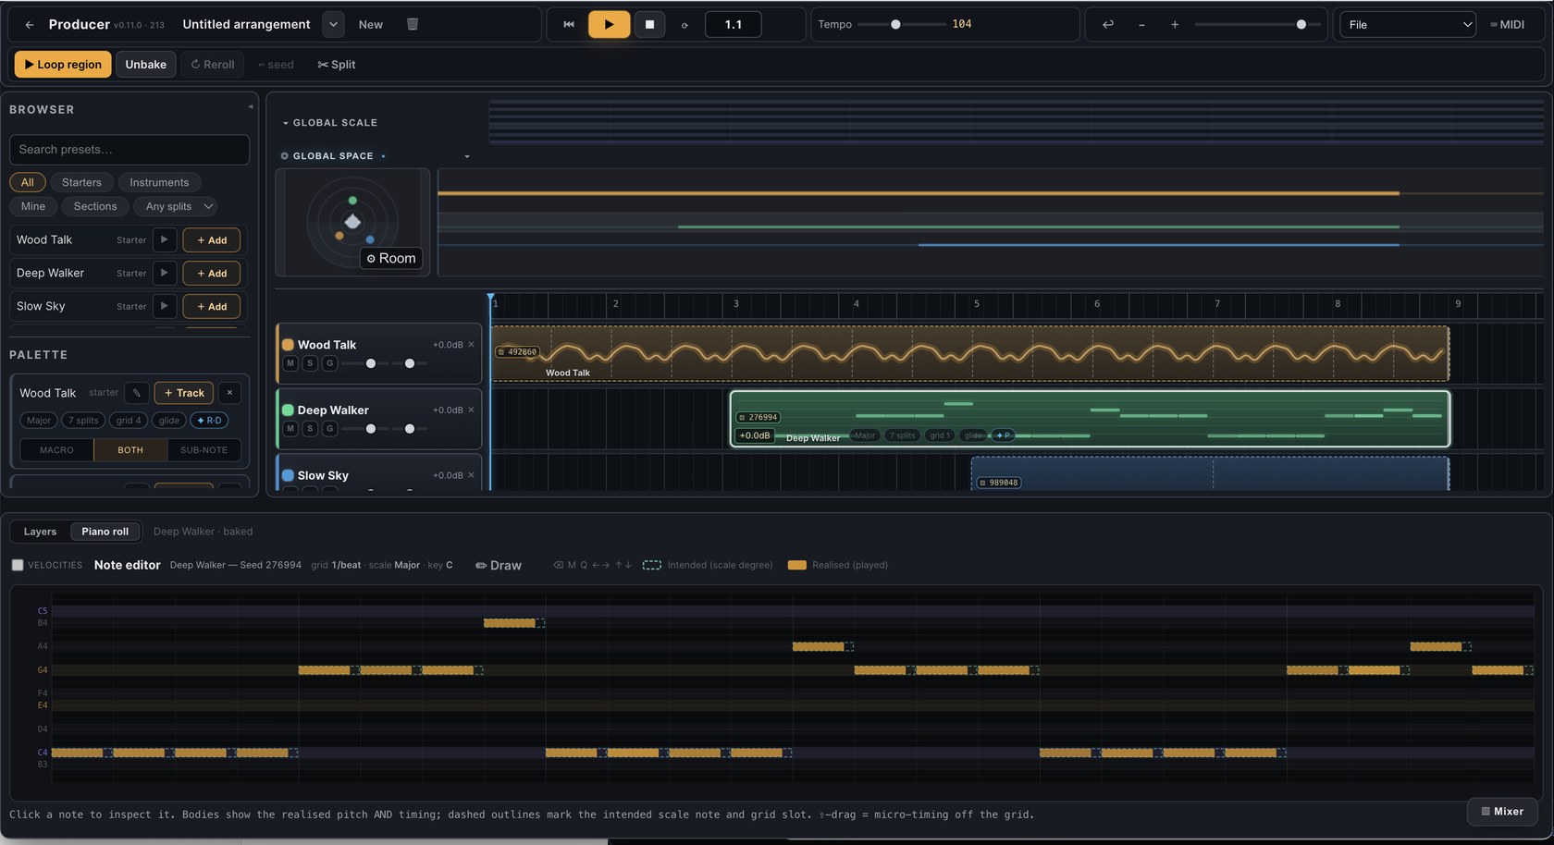This screenshot has height=845, width=1554.
Task: Mute the Wood Talk track
Action: tap(290, 363)
